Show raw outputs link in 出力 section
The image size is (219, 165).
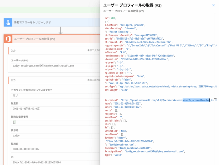94,80
